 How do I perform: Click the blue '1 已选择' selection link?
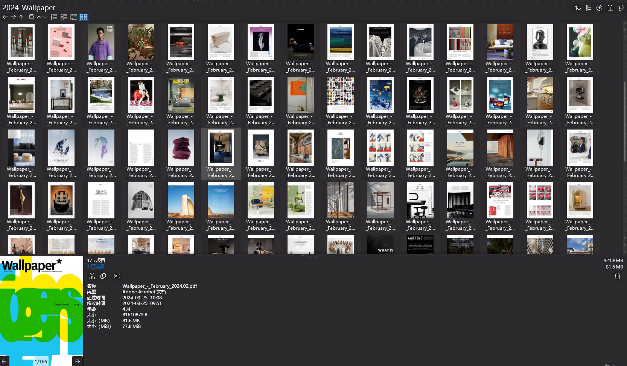(96, 266)
